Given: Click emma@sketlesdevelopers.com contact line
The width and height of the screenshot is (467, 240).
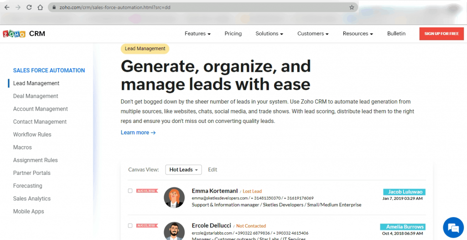Looking at the screenshot, I should [x=253, y=198].
